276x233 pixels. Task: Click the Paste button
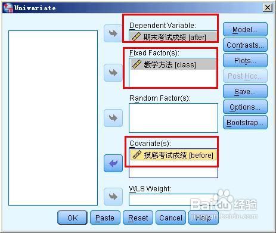click(105, 218)
